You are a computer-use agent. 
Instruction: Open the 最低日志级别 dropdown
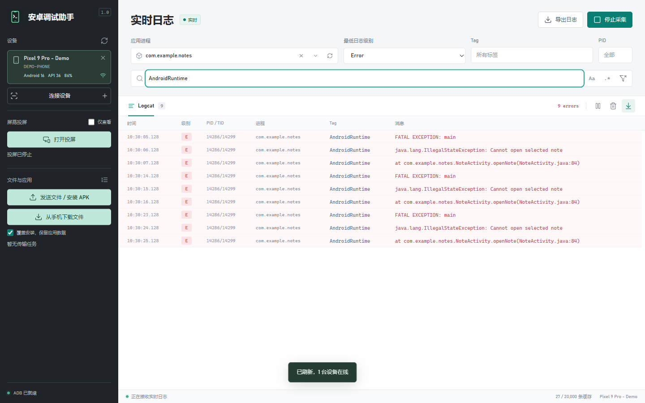[404, 56]
